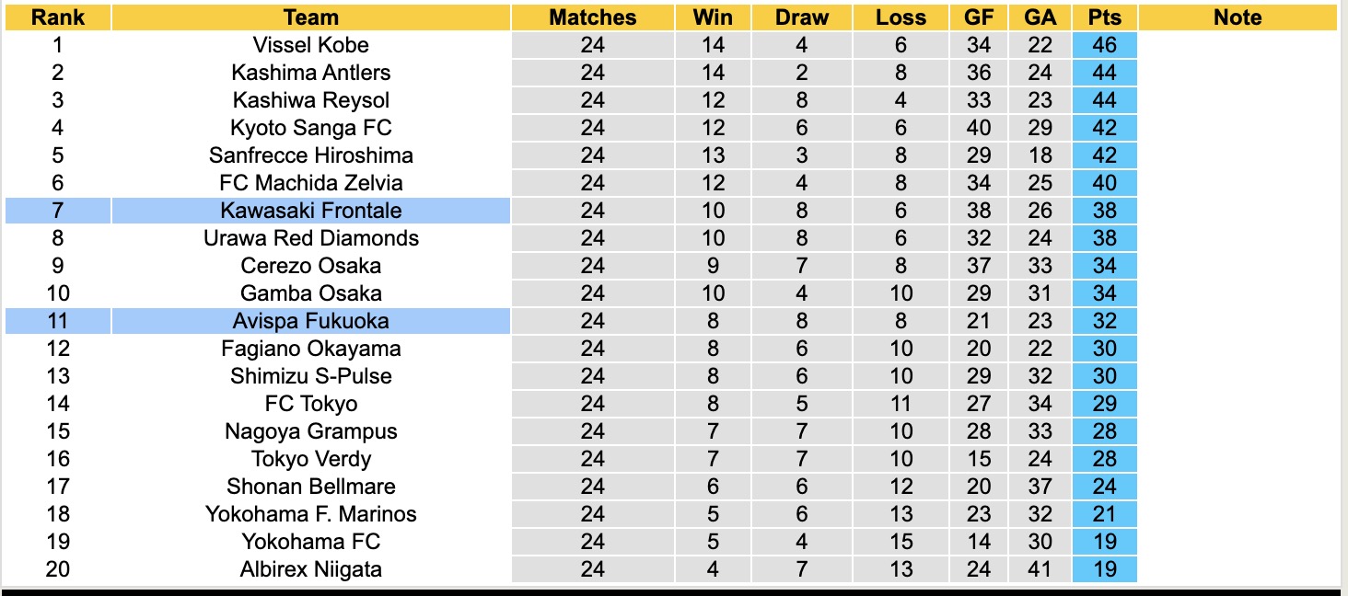This screenshot has width=1348, height=596.
Task: Open the Vissel Kobe team entry
Action: [x=311, y=45]
